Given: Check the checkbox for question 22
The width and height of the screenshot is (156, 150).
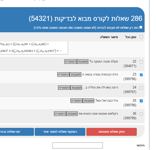Looking at the screenshot, I should 141,62.
